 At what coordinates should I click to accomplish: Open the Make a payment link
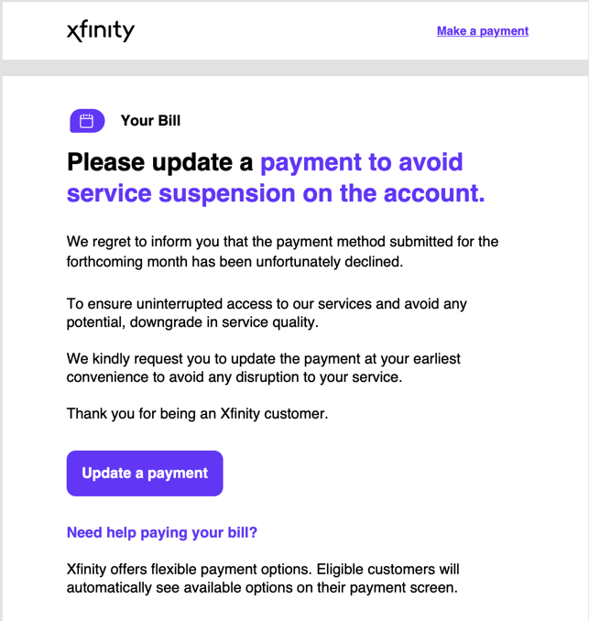tap(483, 31)
